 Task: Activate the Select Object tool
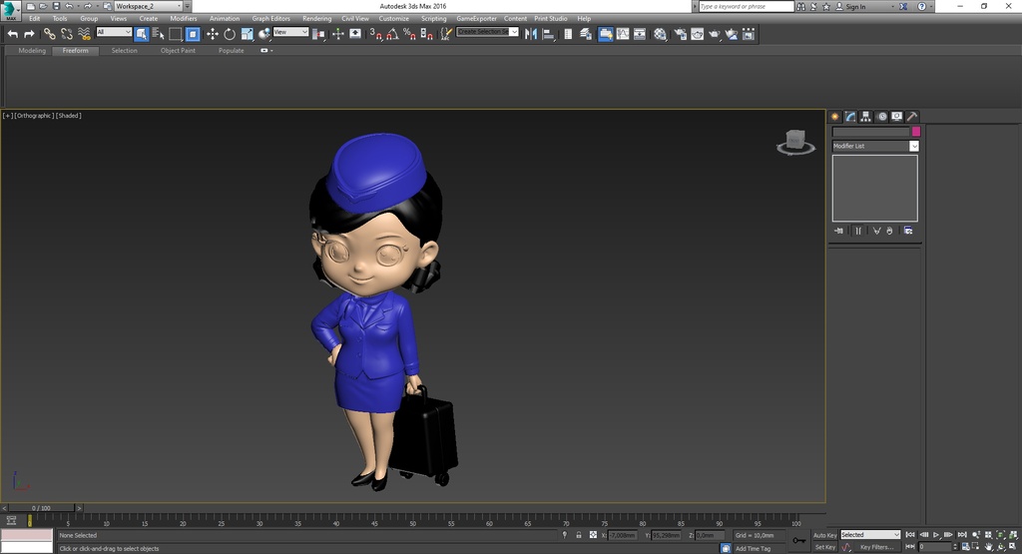click(x=142, y=34)
